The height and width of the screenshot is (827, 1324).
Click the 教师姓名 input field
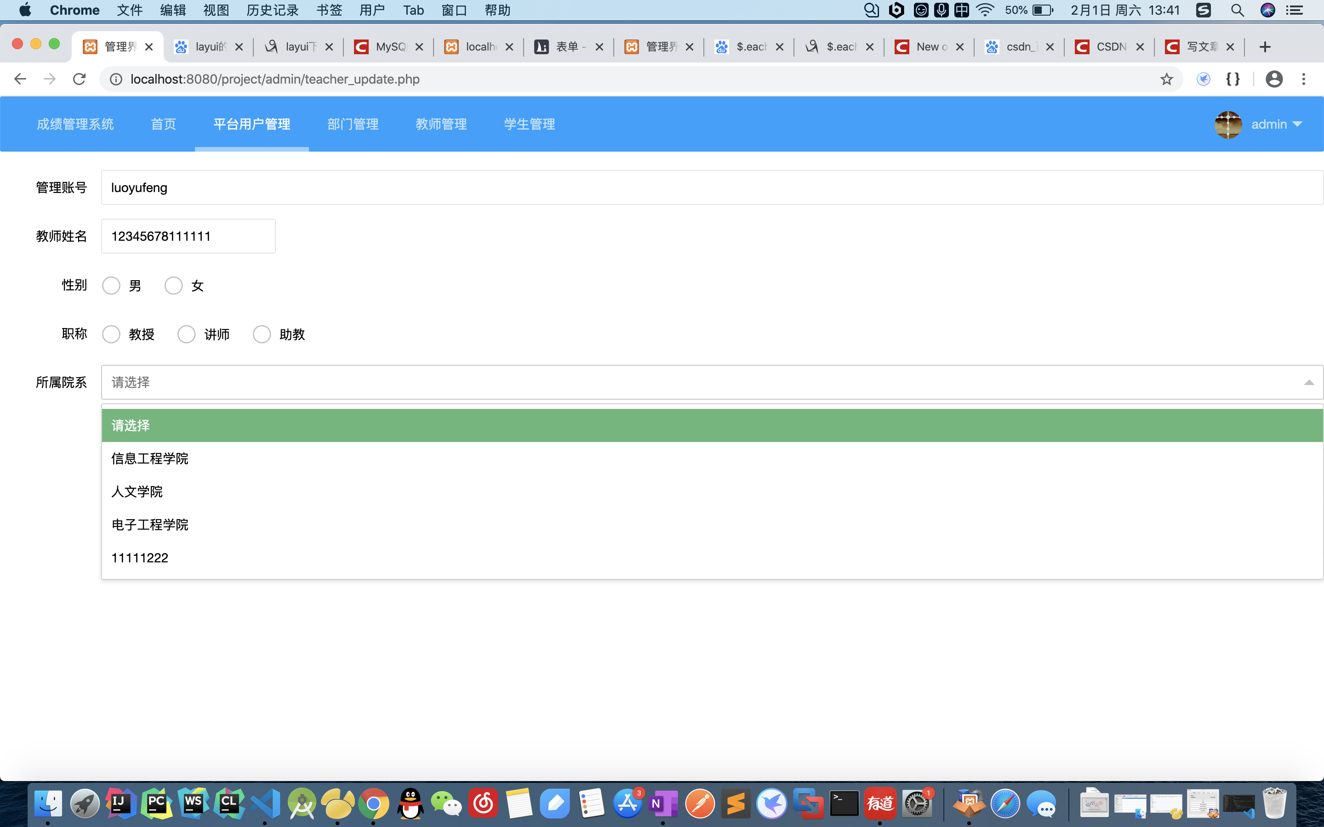point(188,236)
